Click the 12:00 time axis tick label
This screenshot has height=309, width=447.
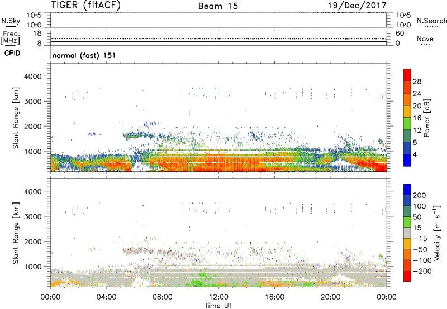click(218, 297)
